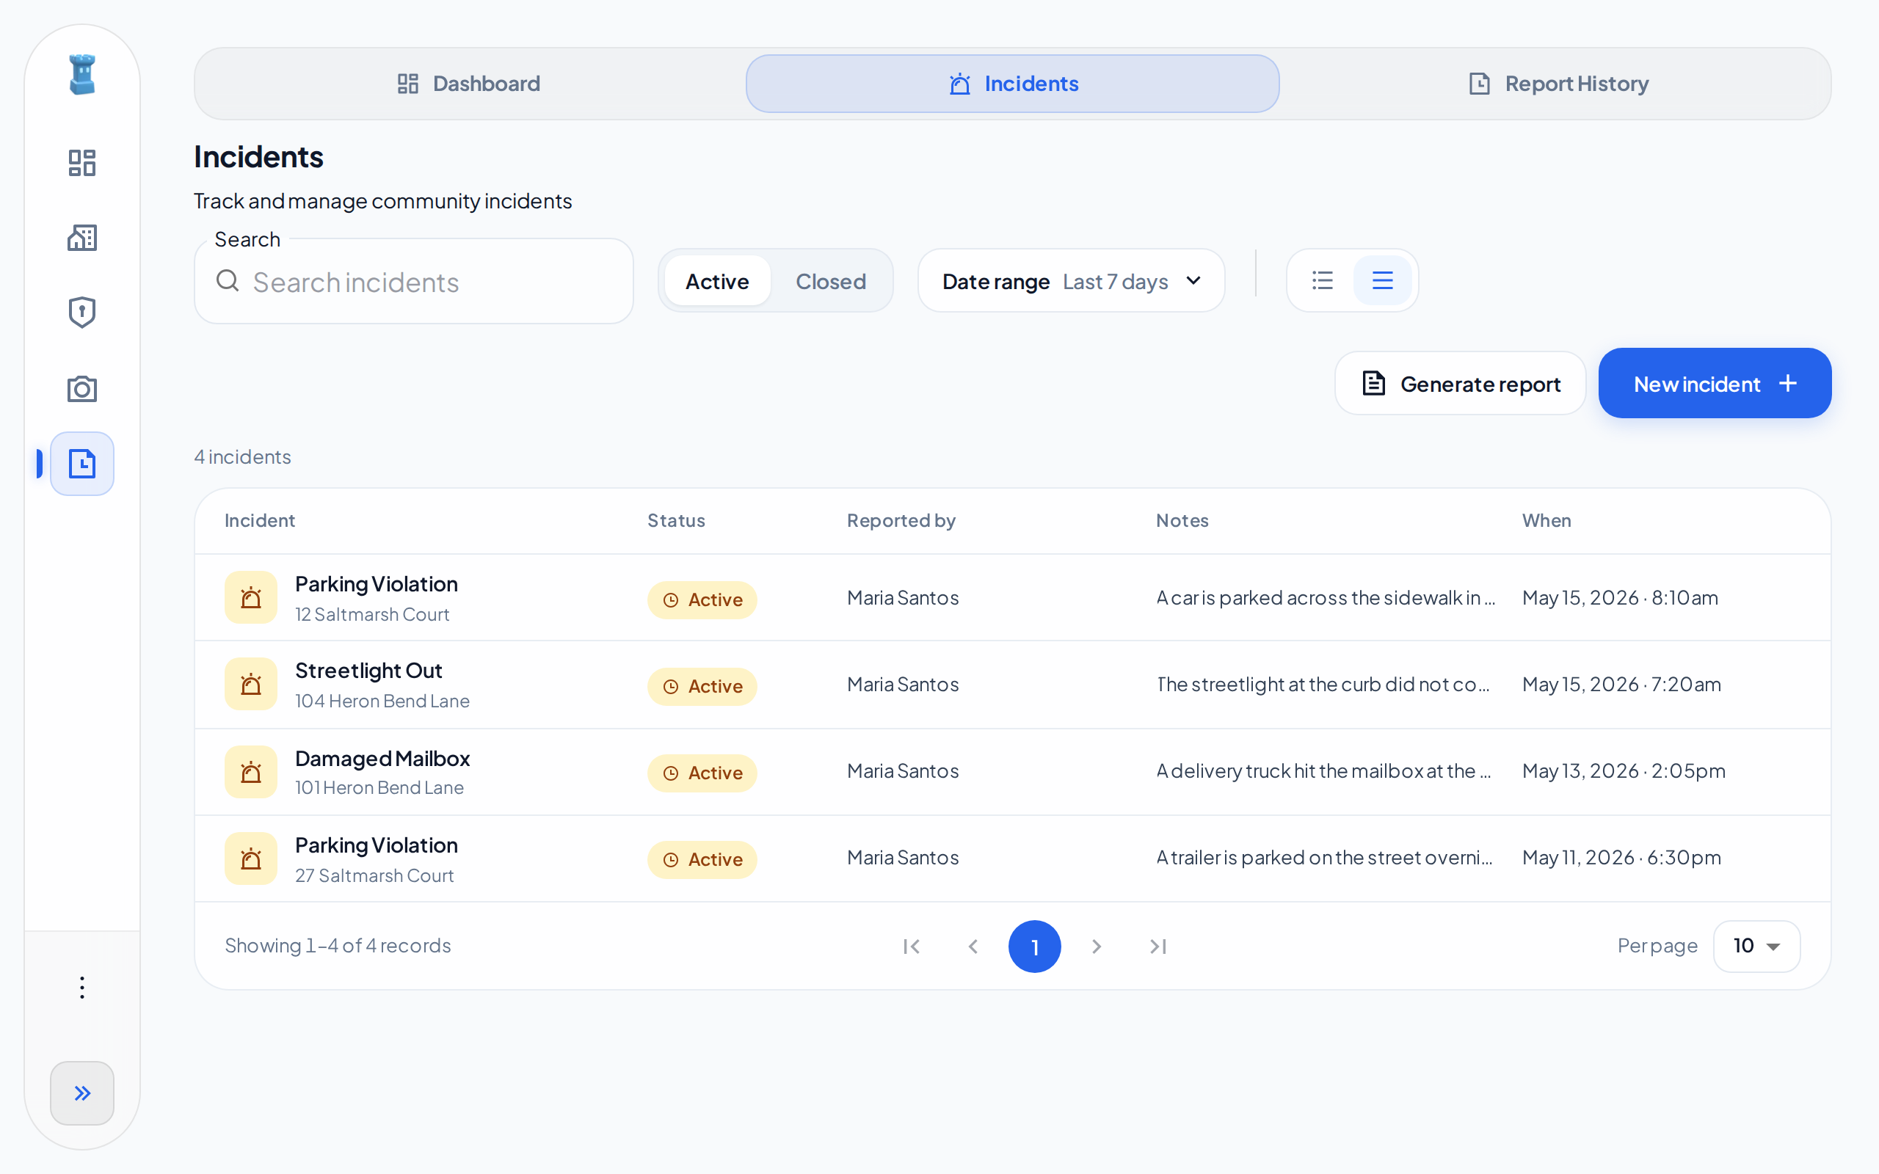
Task: Select the report document icon in sidebar
Action: click(81, 464)
